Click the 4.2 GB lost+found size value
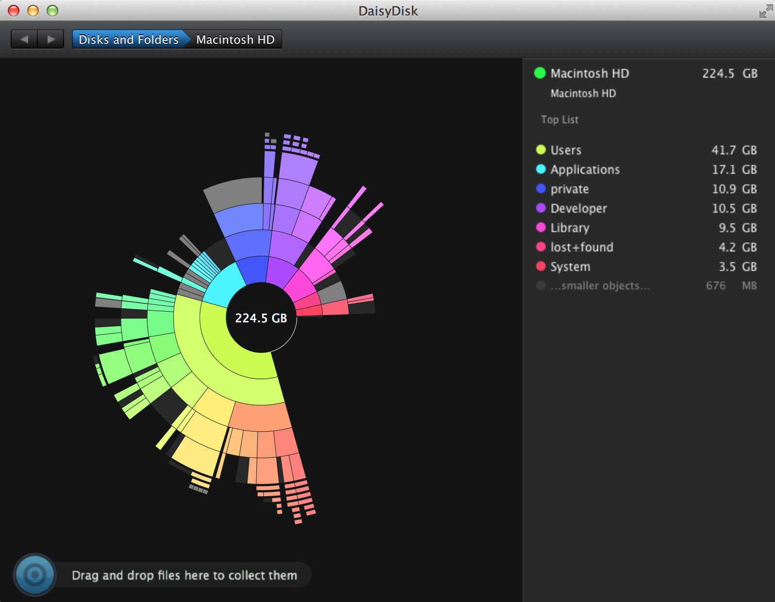775x602 pixels. 738,247
